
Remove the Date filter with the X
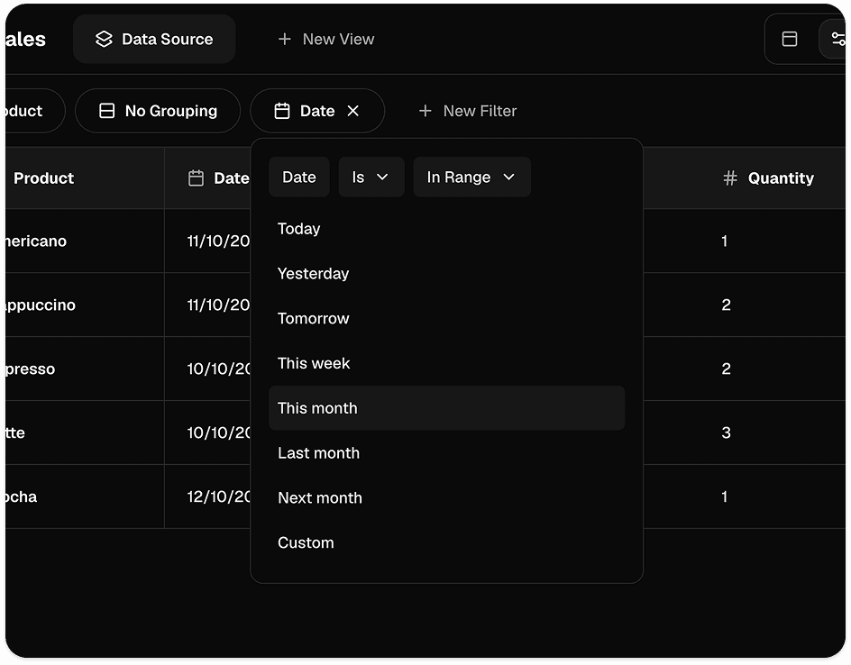[352, 111]
